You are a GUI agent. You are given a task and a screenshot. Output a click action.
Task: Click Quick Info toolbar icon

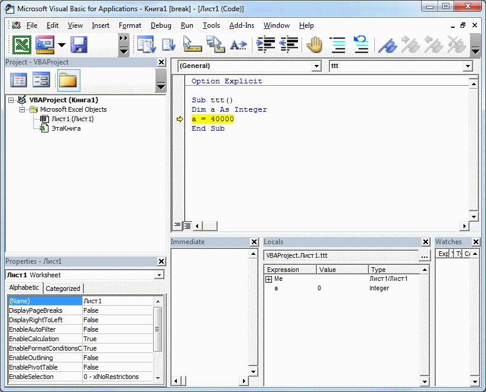point(192,44)
